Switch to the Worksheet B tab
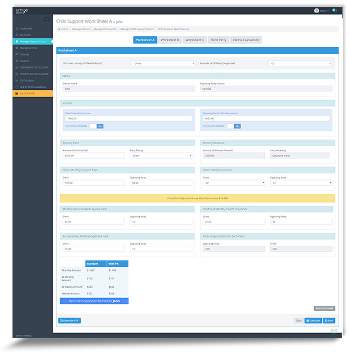 pos(170,40)
